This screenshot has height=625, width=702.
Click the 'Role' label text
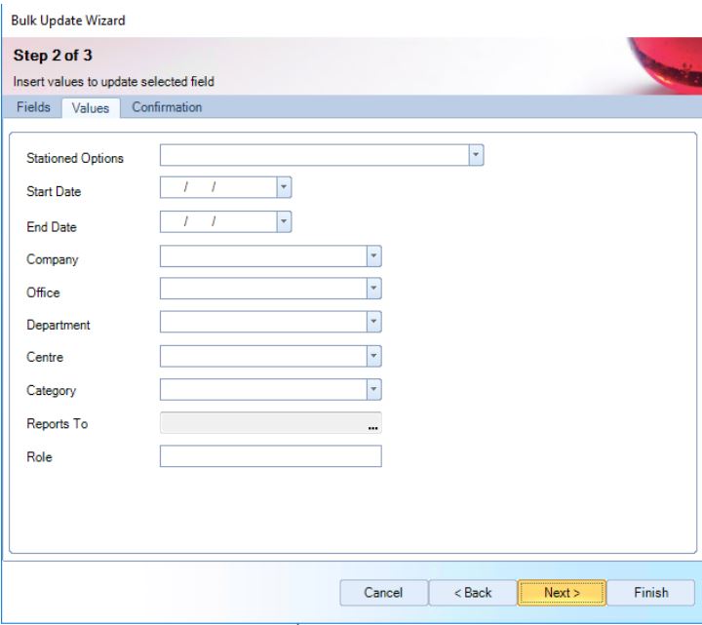pos(39,457)
